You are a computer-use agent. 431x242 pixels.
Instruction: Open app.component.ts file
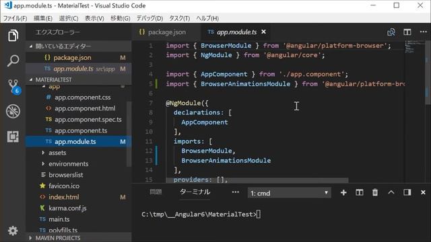pos(81,130)
